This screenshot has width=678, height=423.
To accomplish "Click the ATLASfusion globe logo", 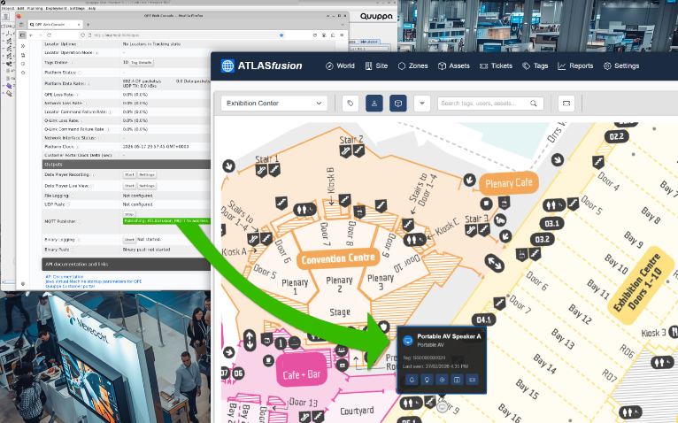I will pyautogui.click(x=227, y=65).
